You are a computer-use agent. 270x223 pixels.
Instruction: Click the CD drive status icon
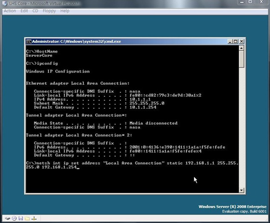coord(13,218)
